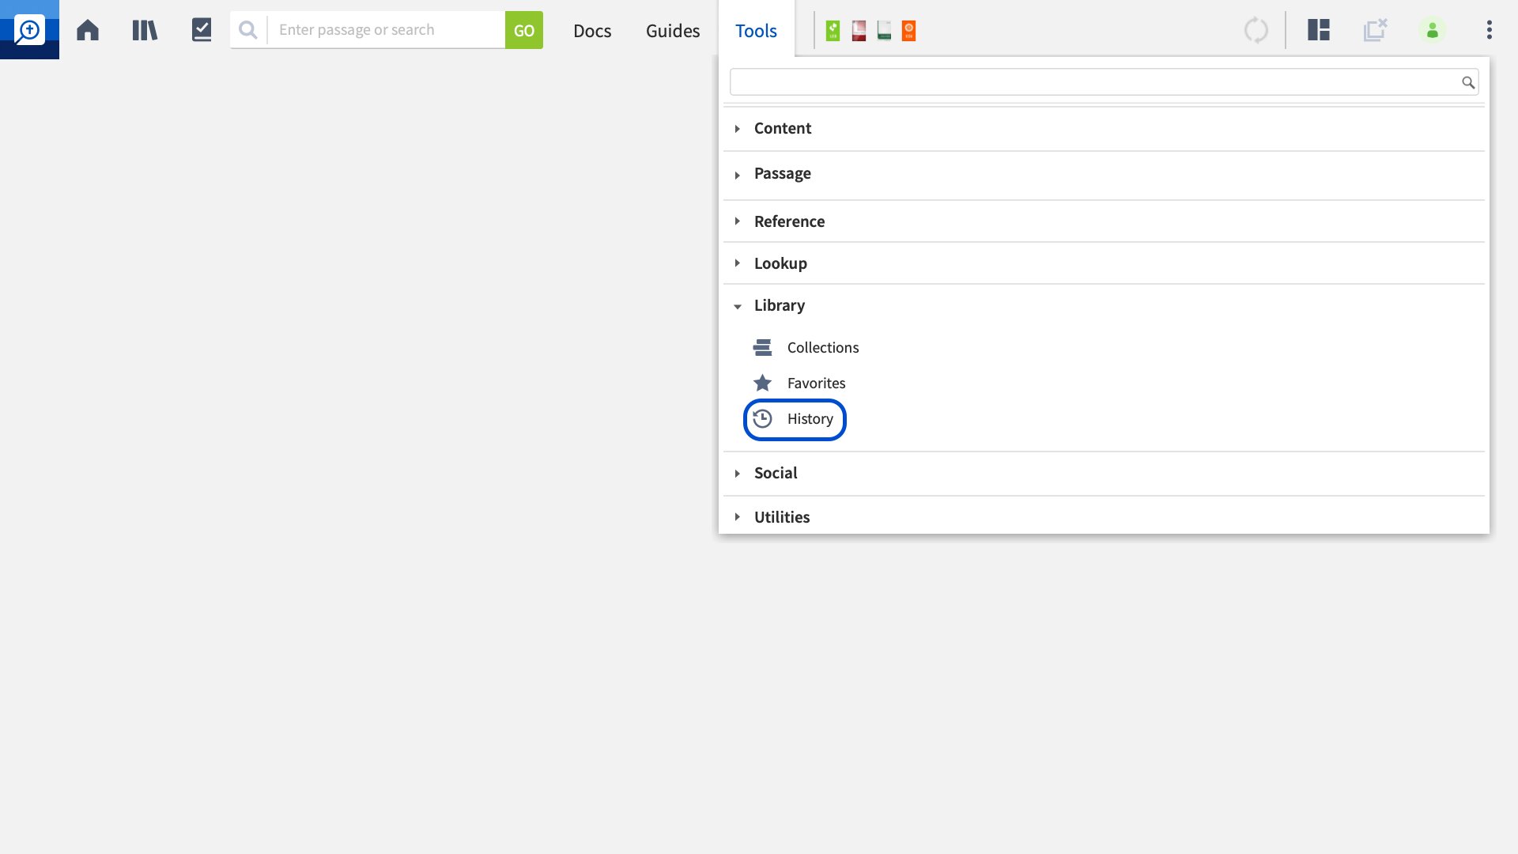The height and width of the screenshot is (854, 1518).
Task: Open the green user account avatar
Action: coord(1433,30)
